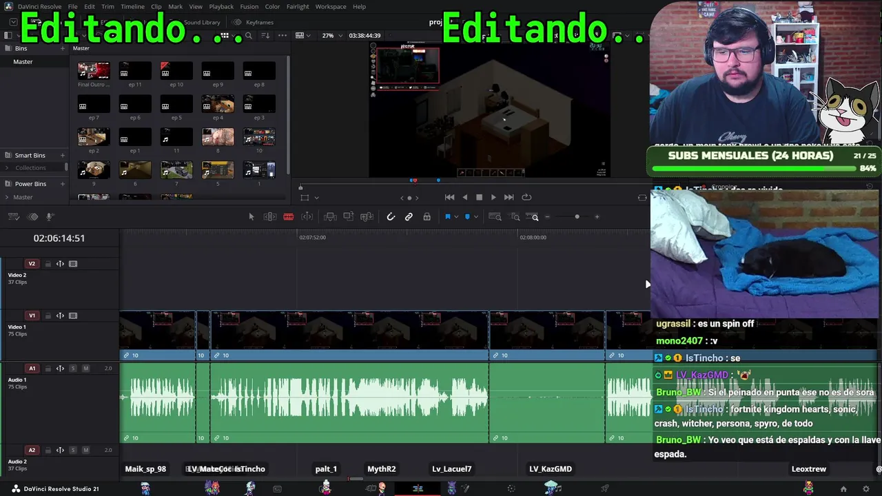
Task: Open the Workspace menu
Action: pyautogui.click(x=331, y=6)
